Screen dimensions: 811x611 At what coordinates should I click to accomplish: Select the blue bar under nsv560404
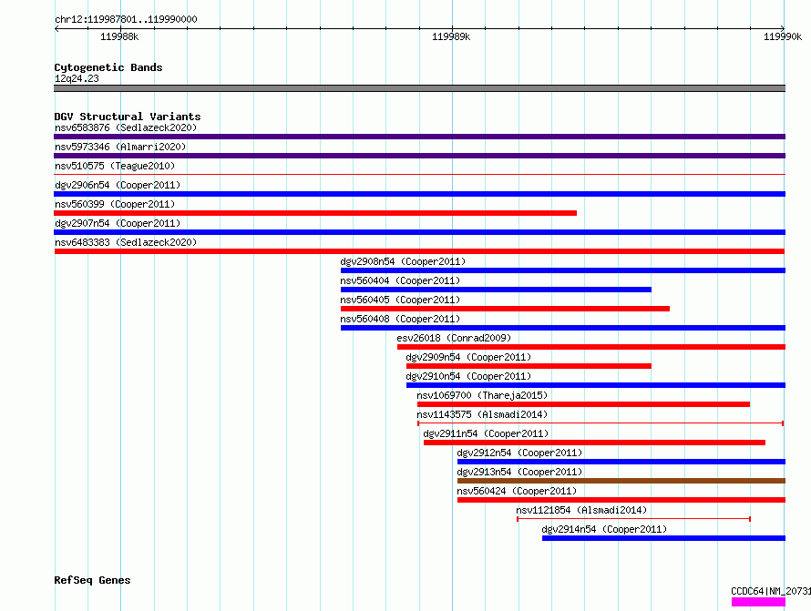496,290
